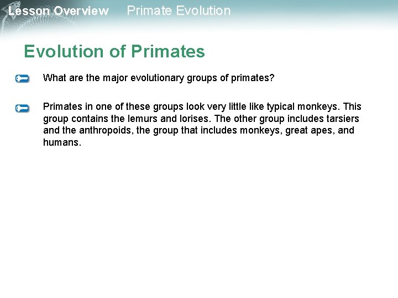398x298 pixels.
Task: Click the line starting 'and the anthropoids'
Action: pyautogui.click(x=198, y=130)
